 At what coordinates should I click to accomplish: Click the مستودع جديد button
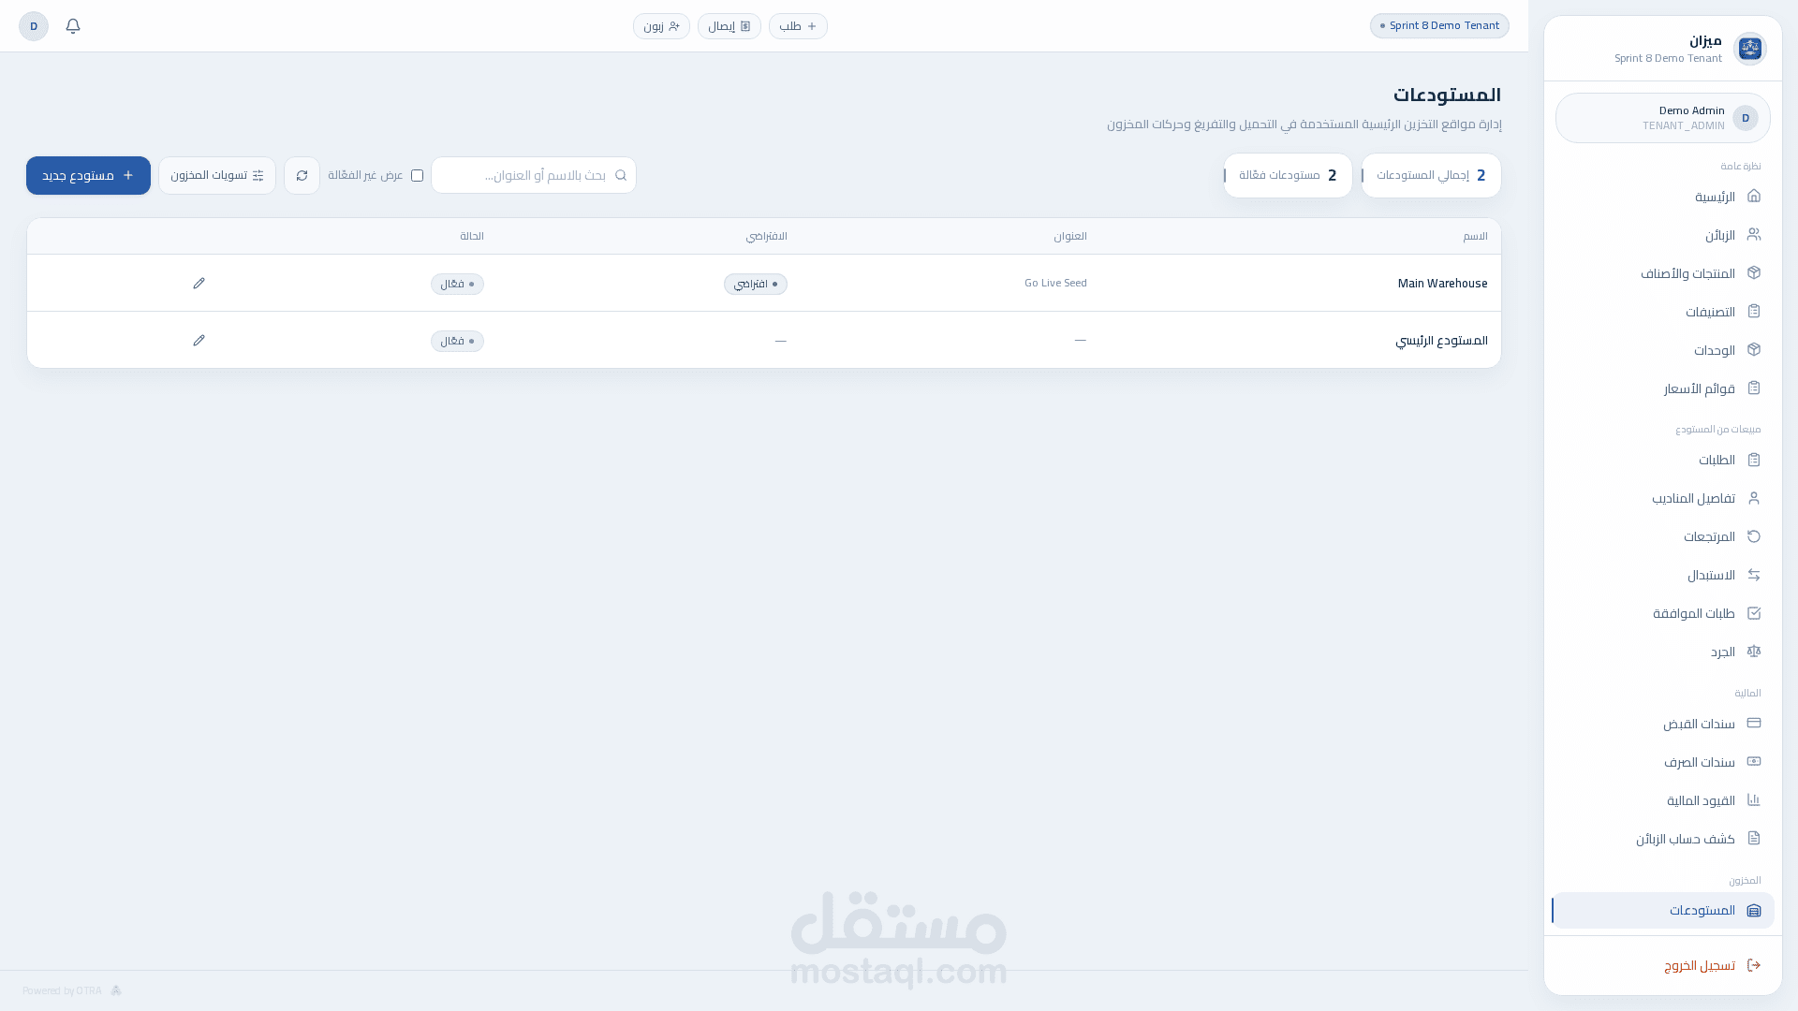click(x=88, y=176)
